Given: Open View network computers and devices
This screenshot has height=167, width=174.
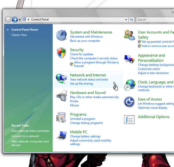Looking at the screenshot, I should coord(30,143).
